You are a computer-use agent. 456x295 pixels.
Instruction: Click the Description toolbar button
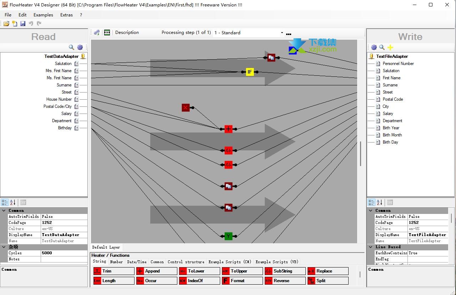click(x=127, y=32)
